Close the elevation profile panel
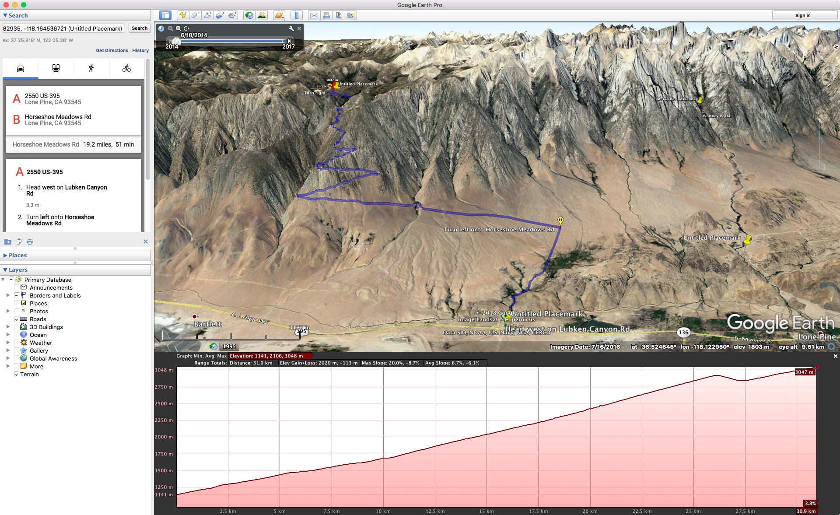Screen dimensions: 840x515 (835, 356)
